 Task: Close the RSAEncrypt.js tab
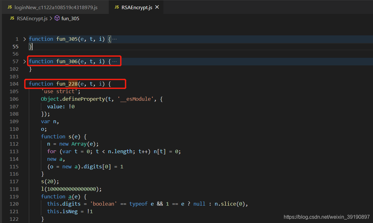click(157, 7)
